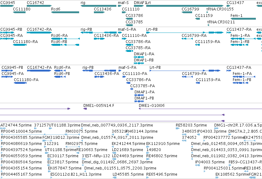Select the CG9945-RB transcript label
The height and width of the screenshot is (179, 262).
click(11, 29)
